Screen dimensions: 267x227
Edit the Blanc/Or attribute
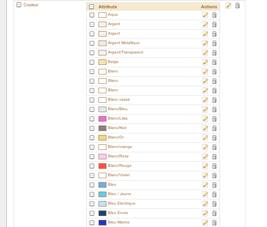tap(205, 138)
